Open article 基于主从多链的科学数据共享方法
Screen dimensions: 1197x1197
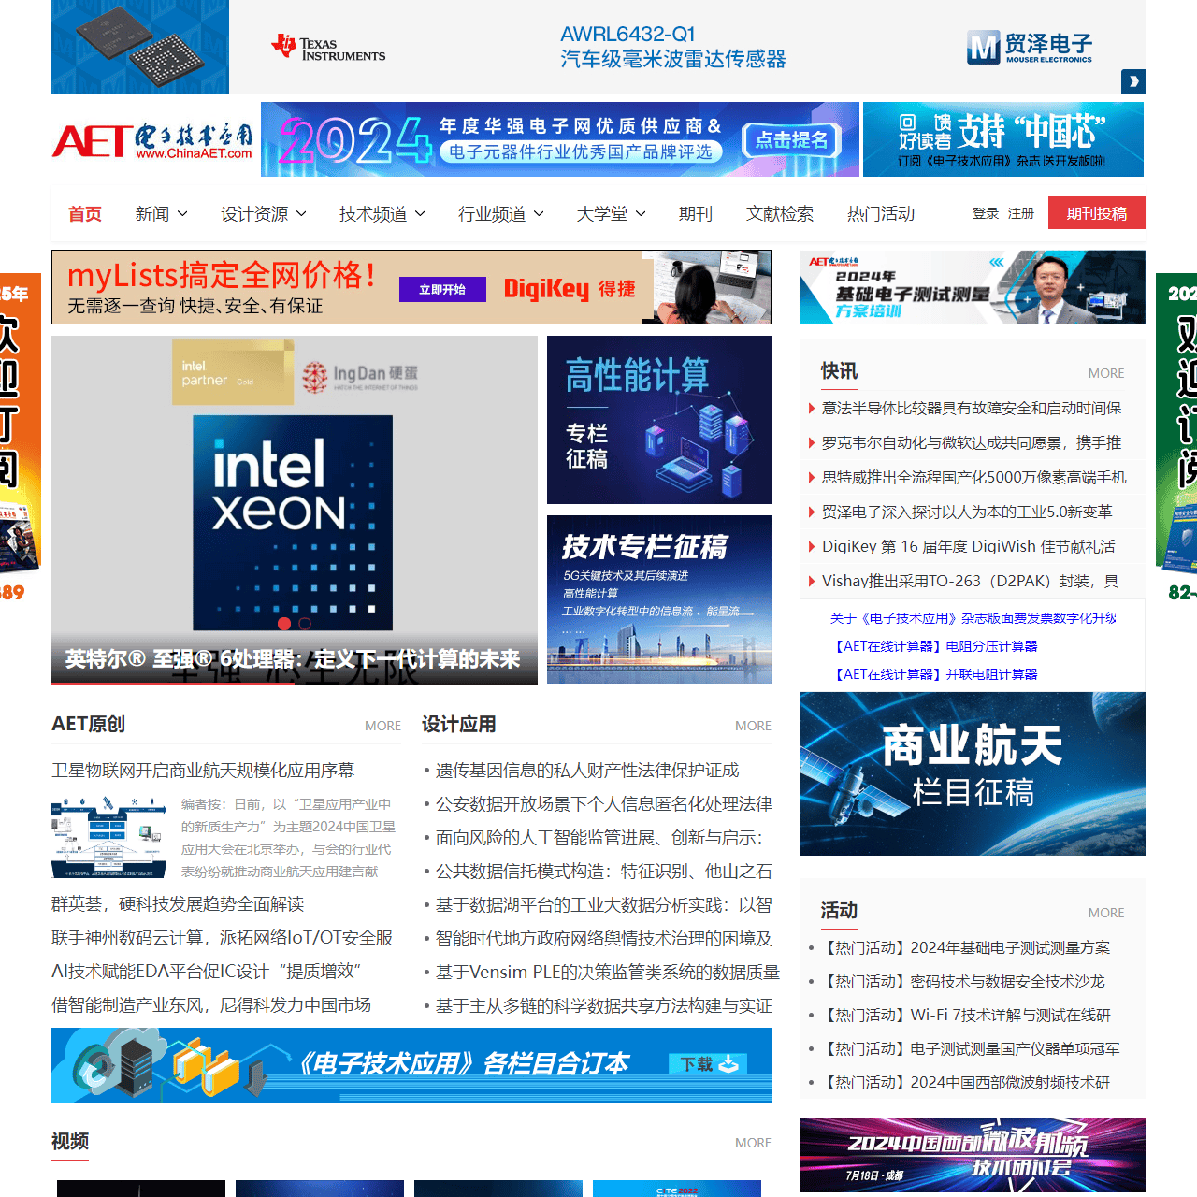click(x=604, y=1006)
